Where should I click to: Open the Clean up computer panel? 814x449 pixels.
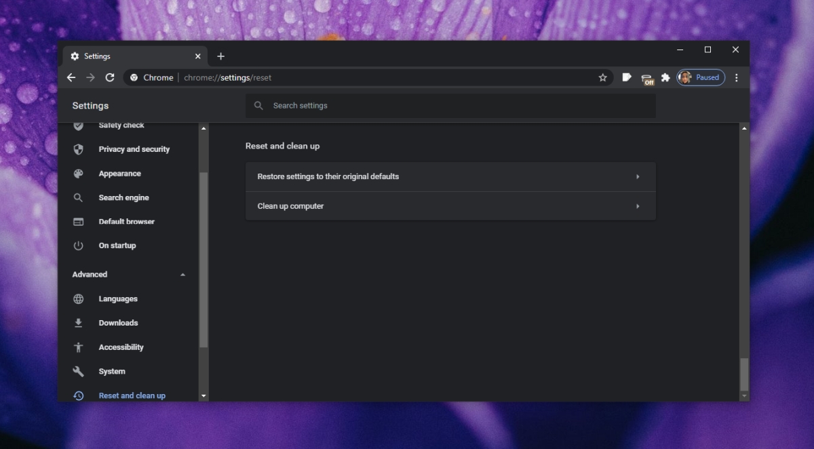tap(450, 206)
